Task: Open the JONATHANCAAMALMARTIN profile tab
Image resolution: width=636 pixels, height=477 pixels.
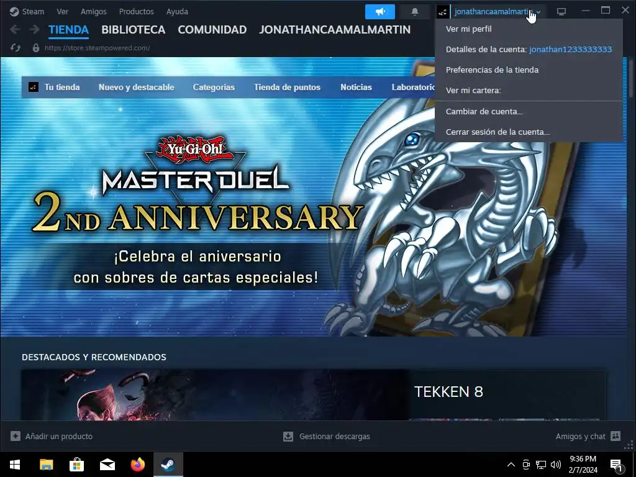Action: (x=335, y=30)
